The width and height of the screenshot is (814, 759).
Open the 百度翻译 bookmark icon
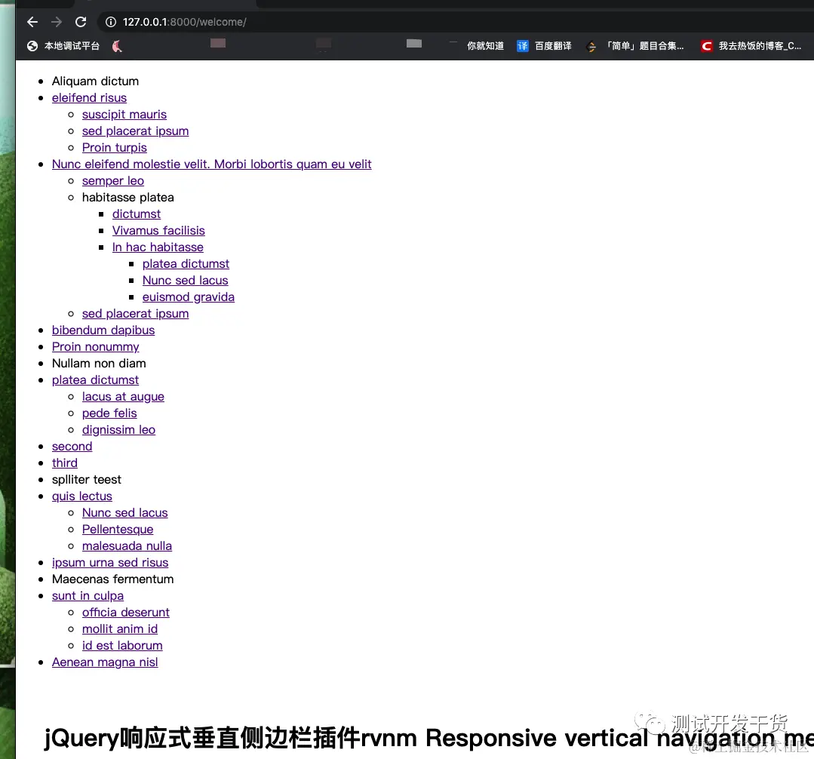pos(523,46)
